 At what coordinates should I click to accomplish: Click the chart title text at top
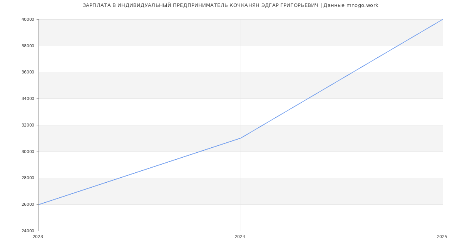pos(230,5)
